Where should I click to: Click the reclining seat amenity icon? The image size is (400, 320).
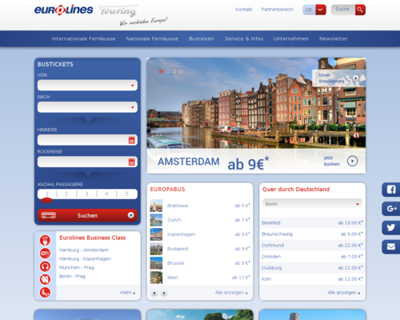tap(45, 293)
